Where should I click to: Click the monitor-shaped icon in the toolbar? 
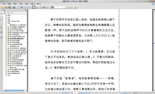click(22, 7)
